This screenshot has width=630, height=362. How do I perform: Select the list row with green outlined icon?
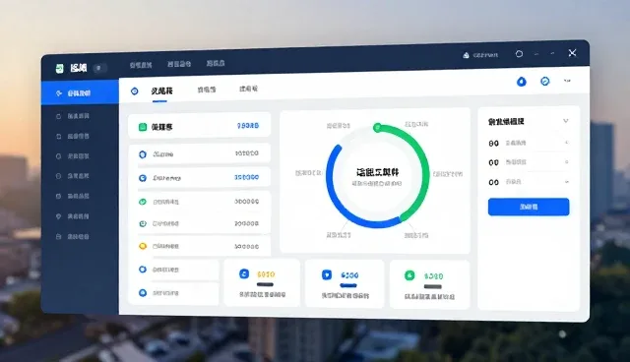pos(199,224)
